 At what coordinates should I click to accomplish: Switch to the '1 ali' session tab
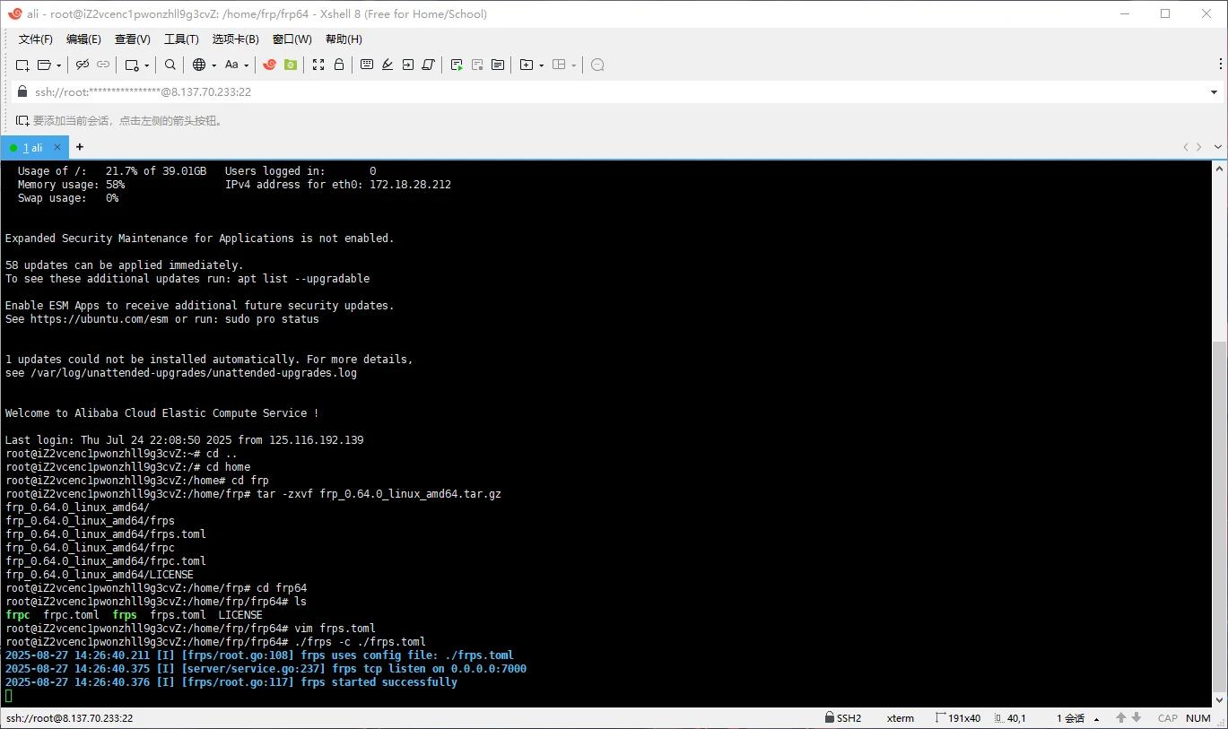click(x=32, y=147)
